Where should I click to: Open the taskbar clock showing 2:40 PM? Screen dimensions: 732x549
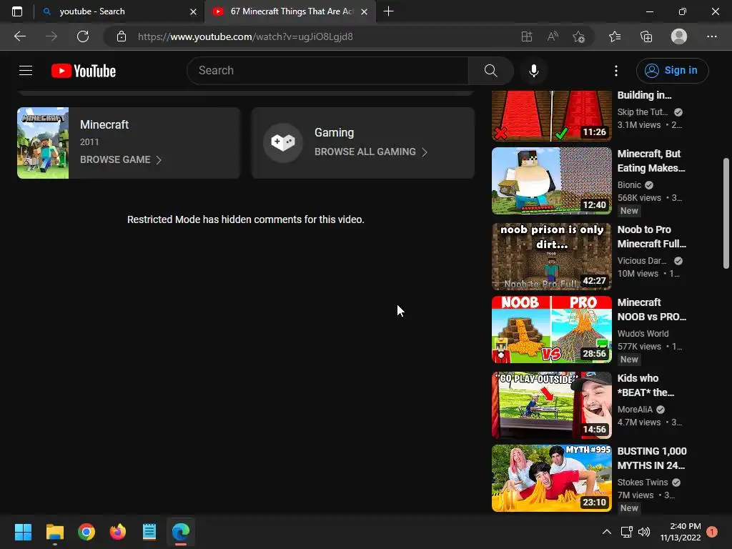(681, 532)
